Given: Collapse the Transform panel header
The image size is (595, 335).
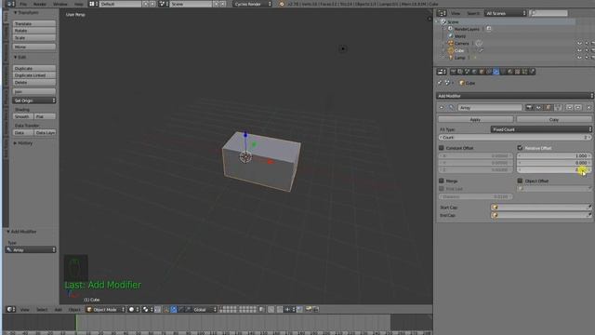Looking at the screenshot, I should tap(26, 12).
